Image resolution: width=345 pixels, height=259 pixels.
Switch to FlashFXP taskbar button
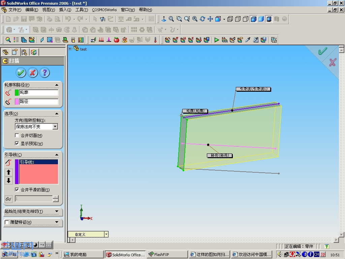click(x=167, y=254)
